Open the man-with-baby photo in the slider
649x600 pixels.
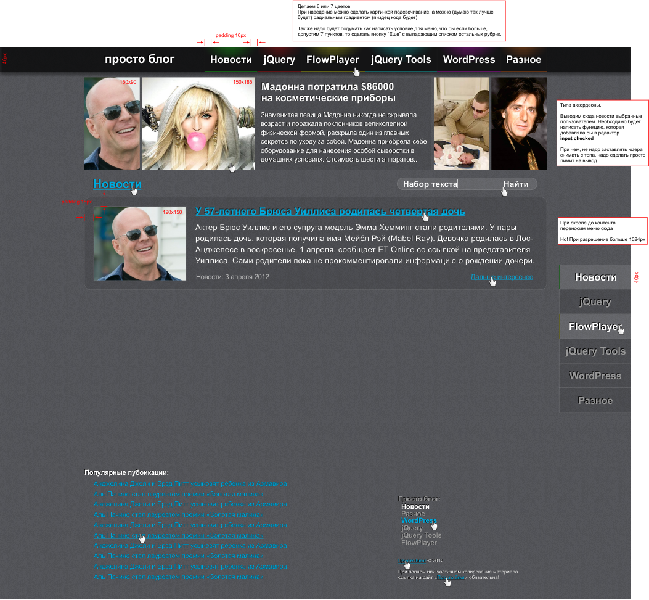(x=461, y=123)
